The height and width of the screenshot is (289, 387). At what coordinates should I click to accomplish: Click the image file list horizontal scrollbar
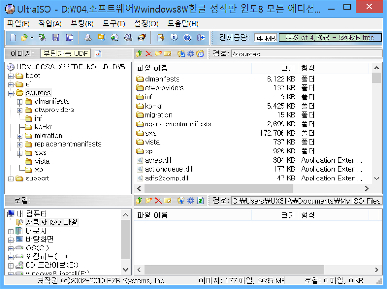(219, 189)
